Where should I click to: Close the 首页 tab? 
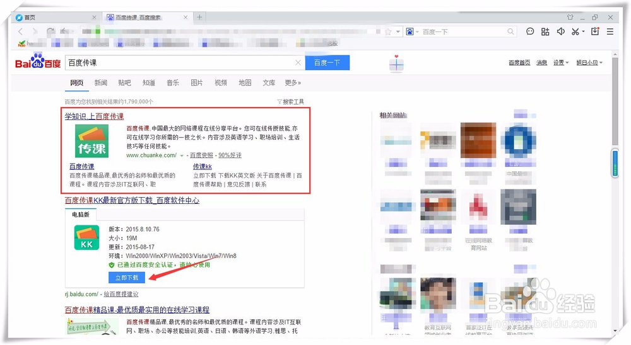94,17
